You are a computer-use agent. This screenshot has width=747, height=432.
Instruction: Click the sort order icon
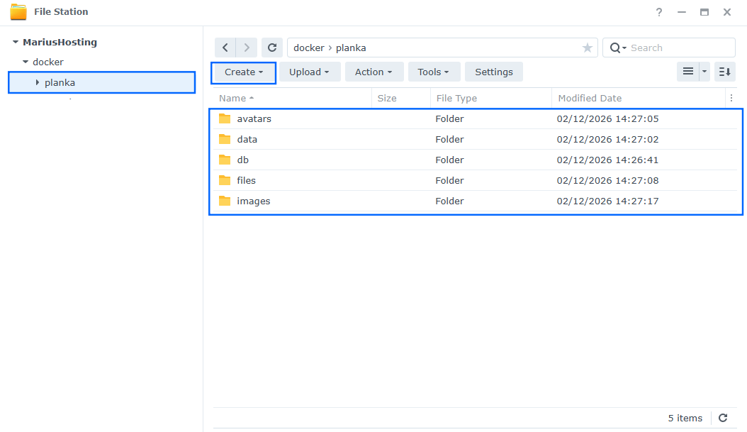pos(724,72)
